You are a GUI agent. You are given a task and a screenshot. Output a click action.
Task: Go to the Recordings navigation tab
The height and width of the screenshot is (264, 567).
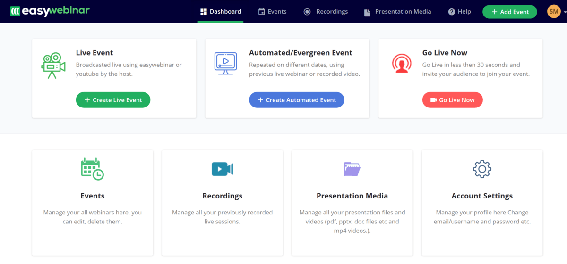[326, 12]
